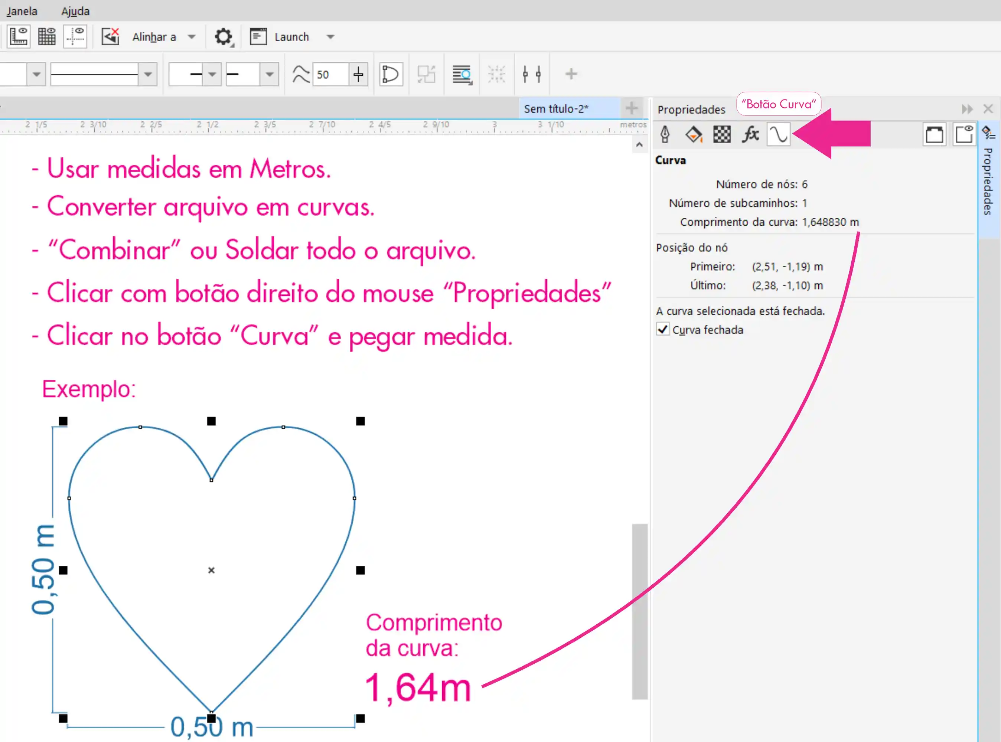Click the Comprimento da curva value

tap(830, 222)
